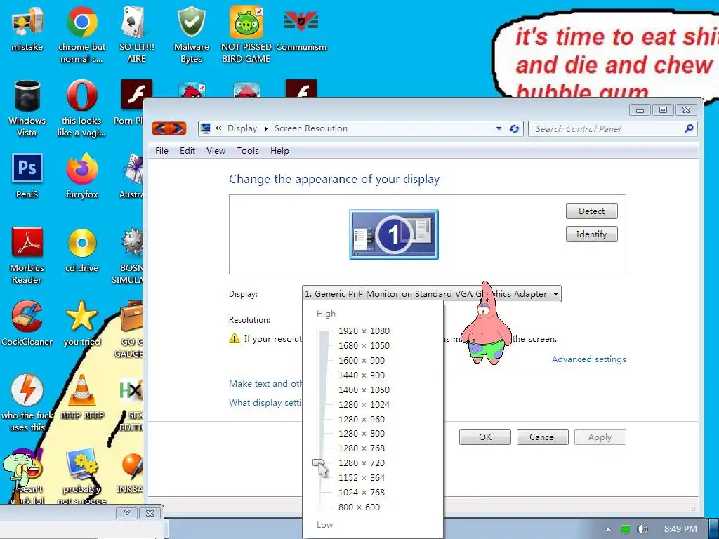The image size is (719, 539).
Task: Show hidden tray icons arrow
Action: (x=608, y=529)
